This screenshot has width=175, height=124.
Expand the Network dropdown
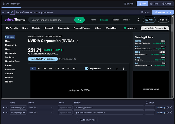(130, 28)
